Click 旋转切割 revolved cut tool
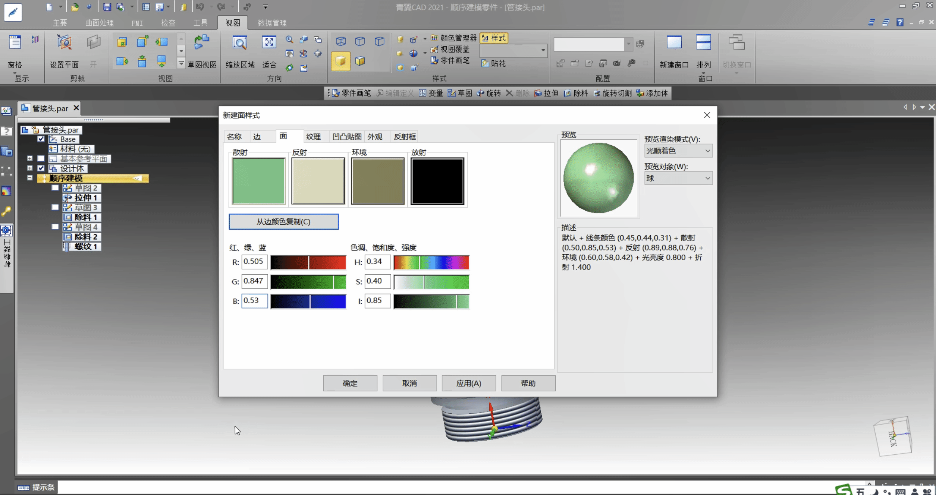This screenshot has height=495, width=936. coord(612,93)
